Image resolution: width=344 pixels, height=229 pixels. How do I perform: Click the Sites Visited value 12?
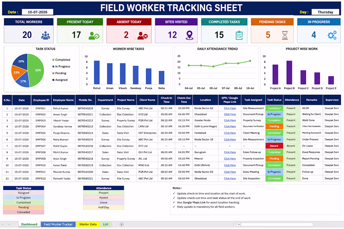click(x=172, y=35)
